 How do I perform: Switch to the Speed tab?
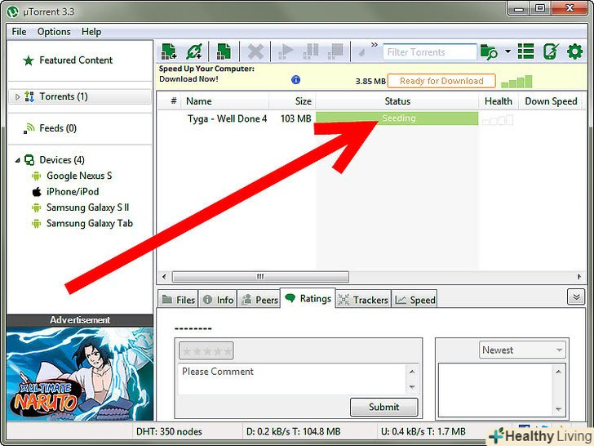click(414, 300)
